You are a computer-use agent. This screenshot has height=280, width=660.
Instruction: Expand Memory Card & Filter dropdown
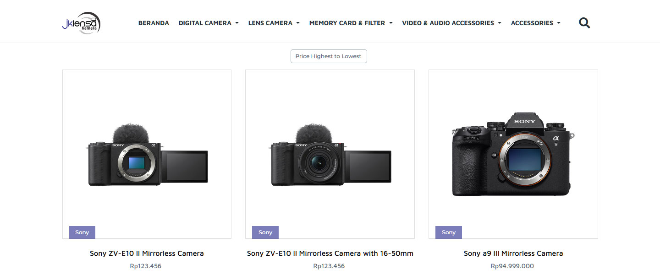(351, 23)
